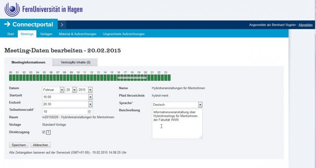The width and height of the screenshot is (316, 168).
Task: Expand the chevron next to Connectportal
Action: pos(62,25)
